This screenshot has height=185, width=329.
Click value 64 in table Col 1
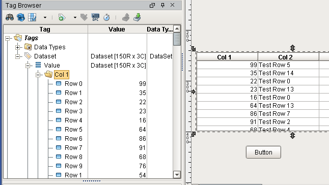(x=227, y=106)
